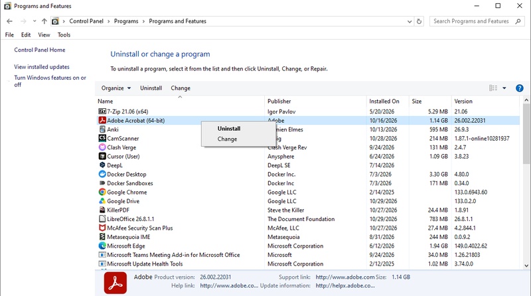The height and width of the screenshot is (296, 531).
Task: Expand the address bar history dropdown
Action: pyautogui.click(x=410, y=21)
